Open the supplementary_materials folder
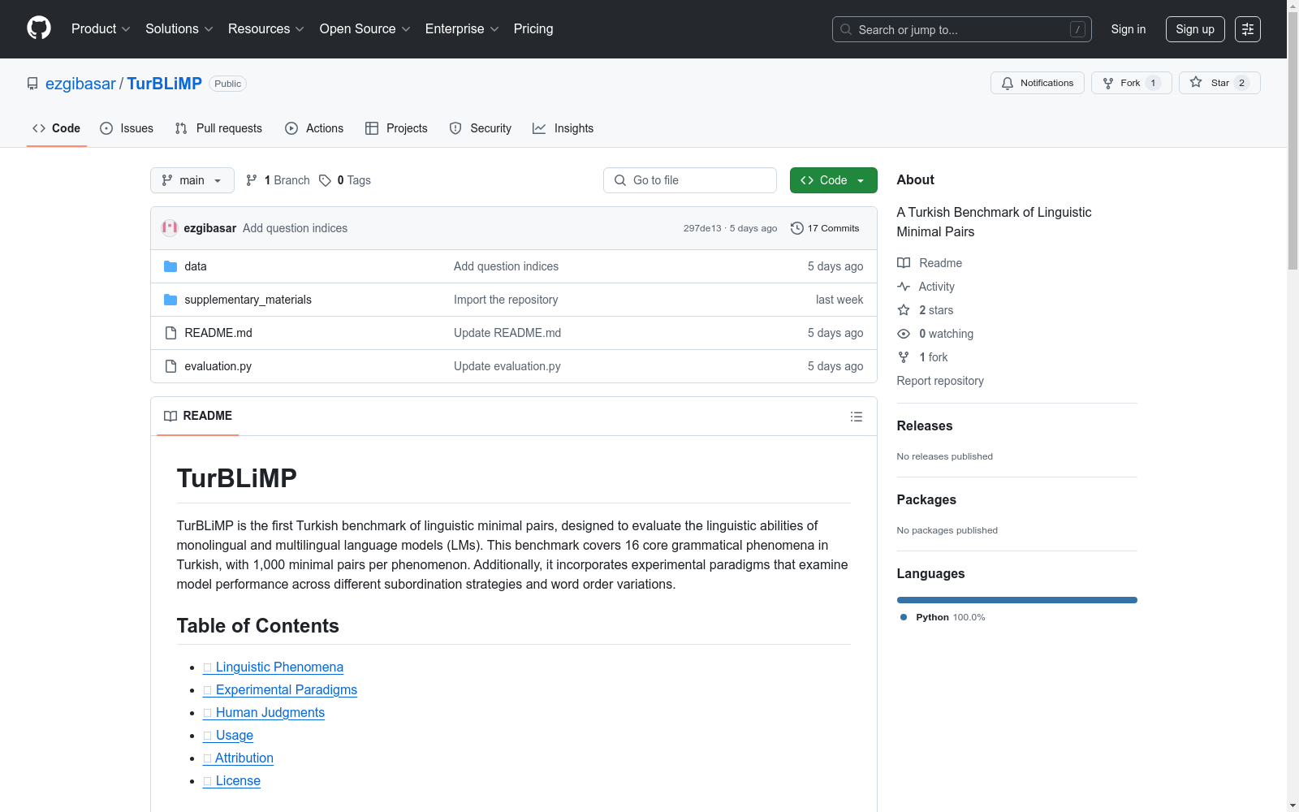 click(248, 300)
